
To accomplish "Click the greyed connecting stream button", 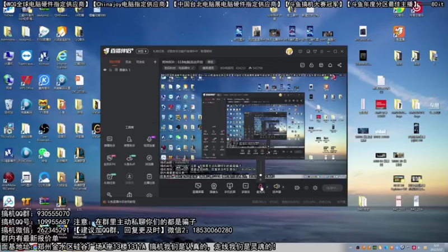I will 332,188.
